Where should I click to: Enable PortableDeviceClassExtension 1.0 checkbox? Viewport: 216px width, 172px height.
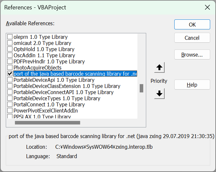(x=10, y=86)
